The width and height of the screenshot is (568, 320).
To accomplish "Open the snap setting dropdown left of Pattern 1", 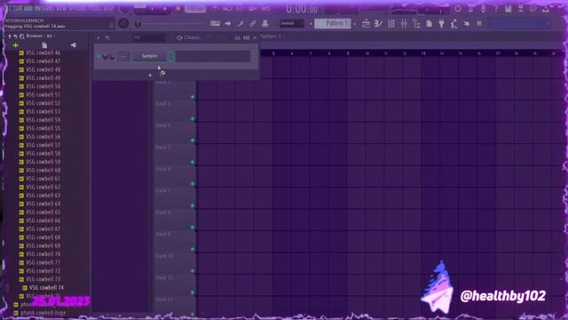I will [292, 24].
